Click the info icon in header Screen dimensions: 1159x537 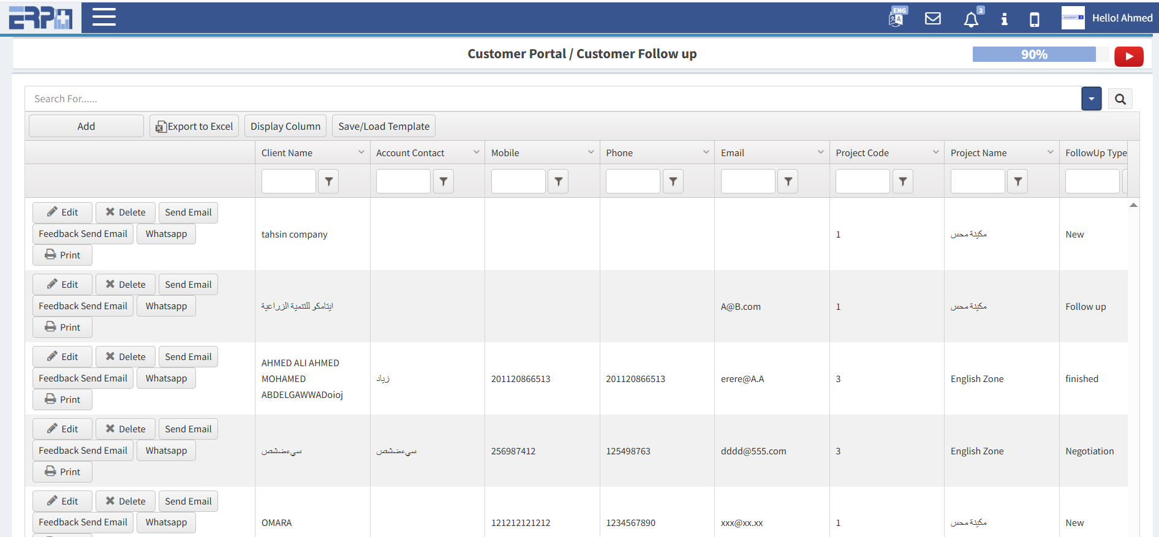click(x=1004, y=19)
